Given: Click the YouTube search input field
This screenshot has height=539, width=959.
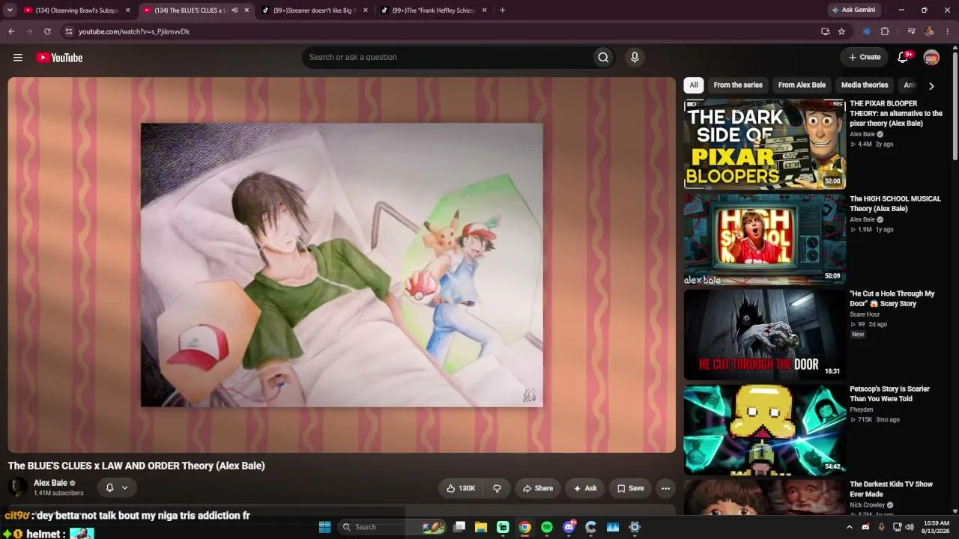Looking at the screenshot, I should [x=447, y=58].
